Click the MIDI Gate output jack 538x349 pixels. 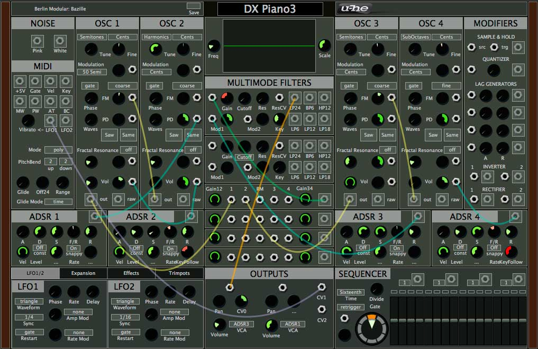point(35,81)
